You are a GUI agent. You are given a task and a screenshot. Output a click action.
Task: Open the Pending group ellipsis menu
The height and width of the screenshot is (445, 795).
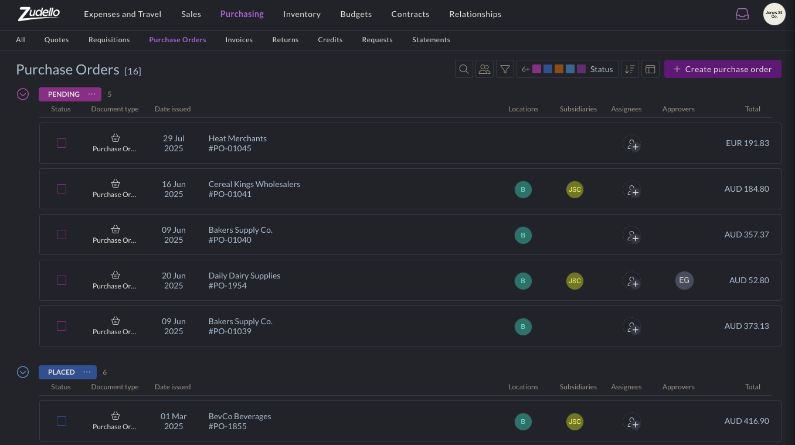coord(91,94)
